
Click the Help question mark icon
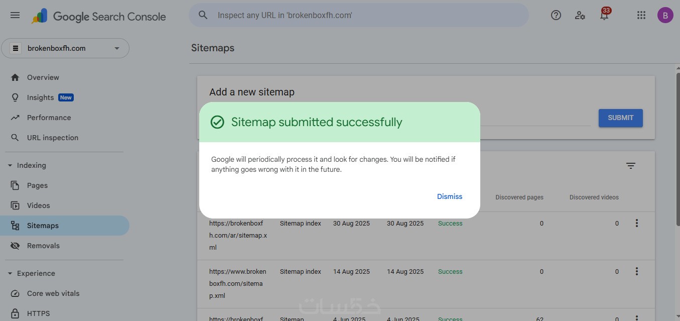[x=556, y=15]
